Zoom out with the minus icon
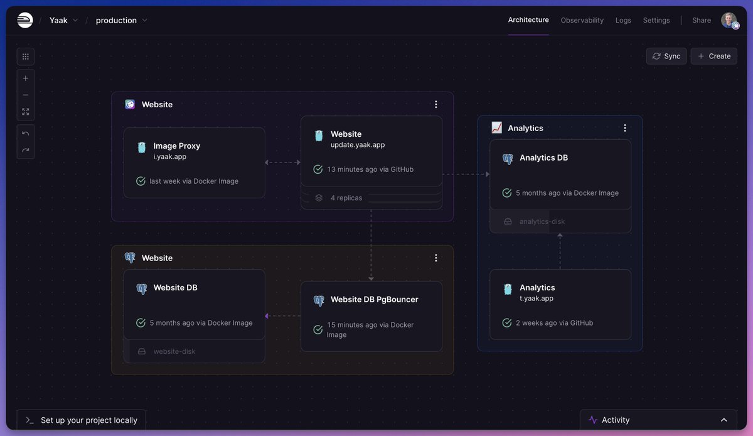This screenshot has width=753, height=436. coord(26,95)
